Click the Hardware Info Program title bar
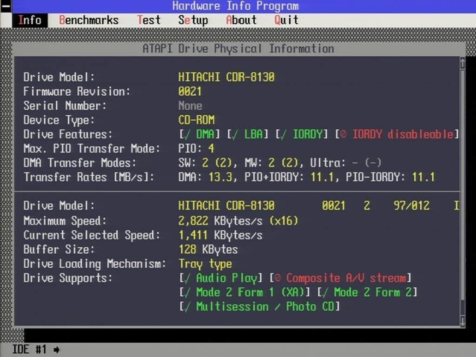476x357 pixels. [x=236, y=6]
